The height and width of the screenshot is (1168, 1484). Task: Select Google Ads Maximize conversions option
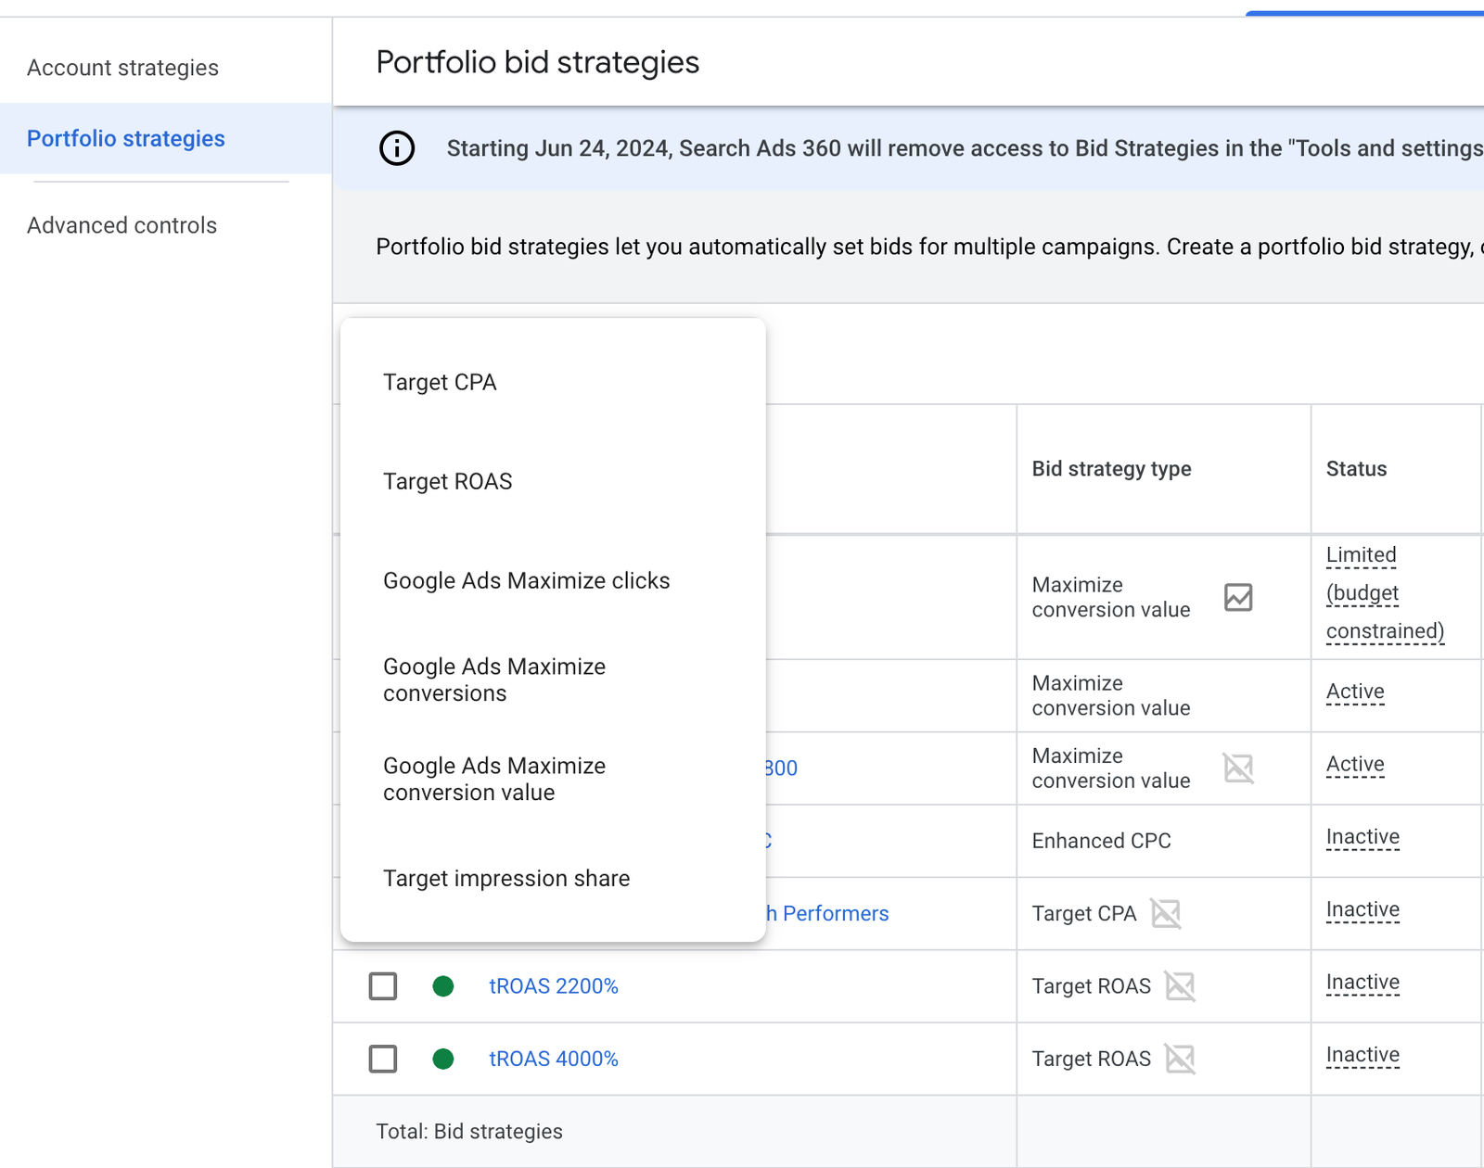494,679
